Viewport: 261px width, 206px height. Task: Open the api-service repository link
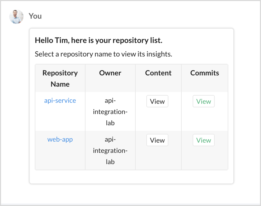[x=60, y=100]
